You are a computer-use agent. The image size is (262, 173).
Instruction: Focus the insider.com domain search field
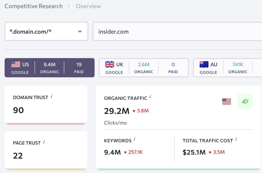177,31
